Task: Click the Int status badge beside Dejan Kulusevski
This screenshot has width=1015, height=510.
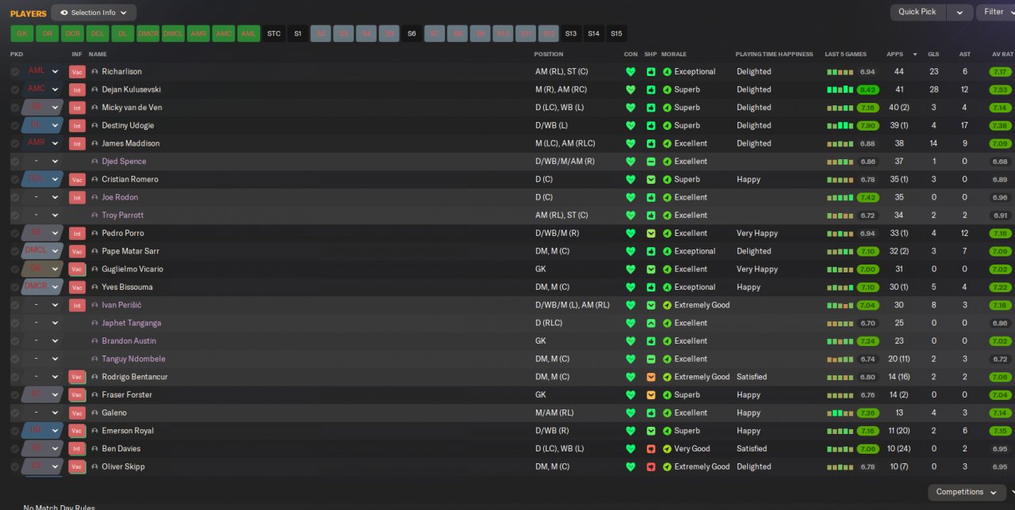Action: click(77, 89)
